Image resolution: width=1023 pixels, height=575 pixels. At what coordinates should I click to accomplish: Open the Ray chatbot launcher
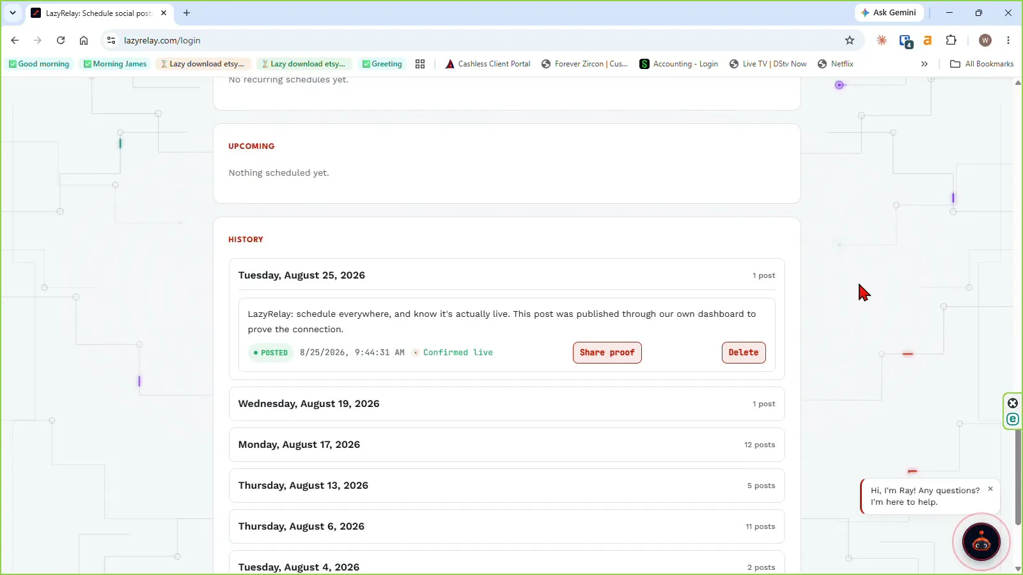pos(981,542)
